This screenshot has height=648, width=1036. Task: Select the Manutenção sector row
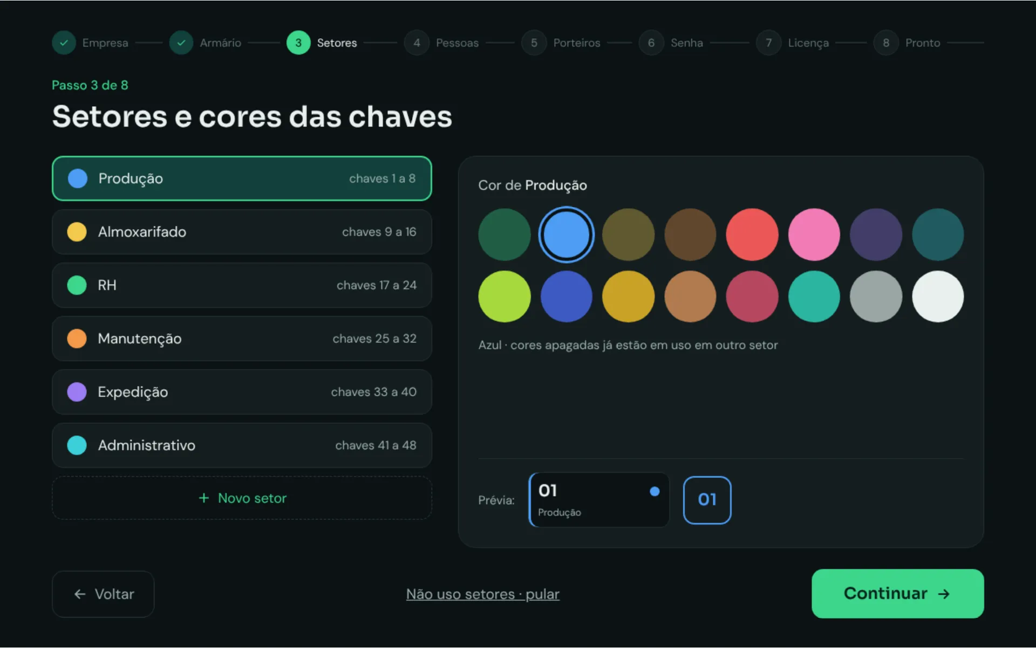(242, 339)
